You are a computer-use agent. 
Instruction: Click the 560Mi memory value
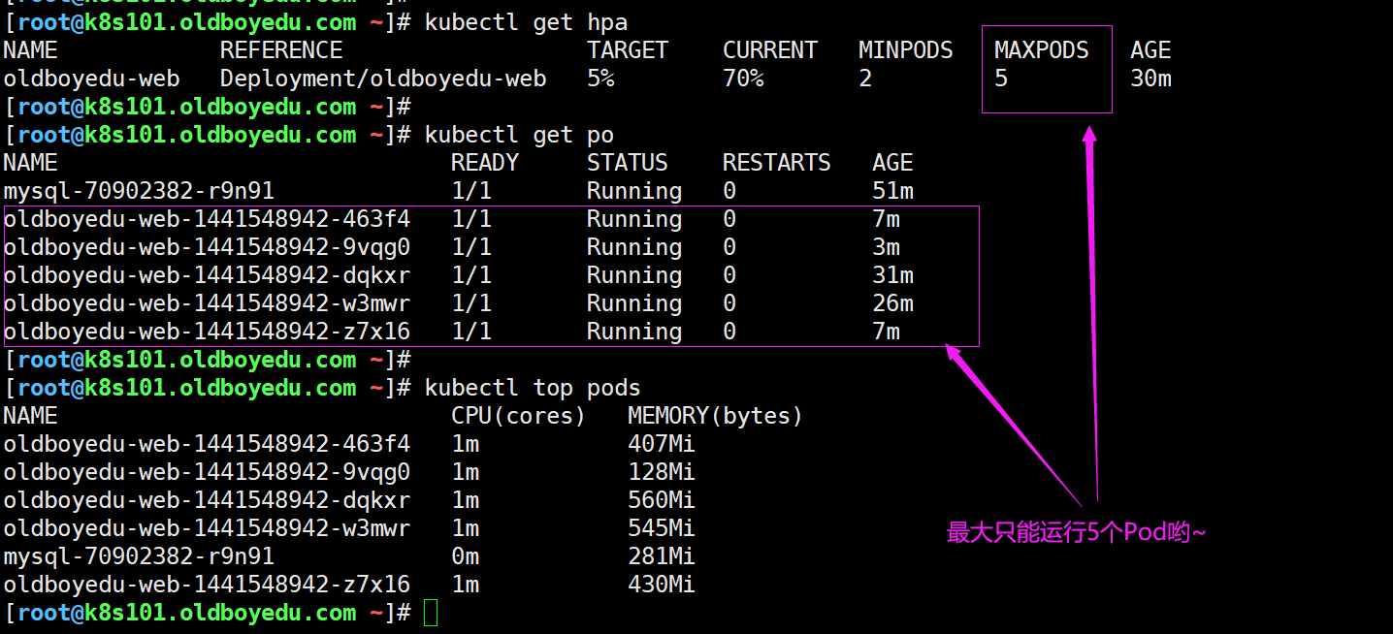pyautogui.click(x=662, y=500)
